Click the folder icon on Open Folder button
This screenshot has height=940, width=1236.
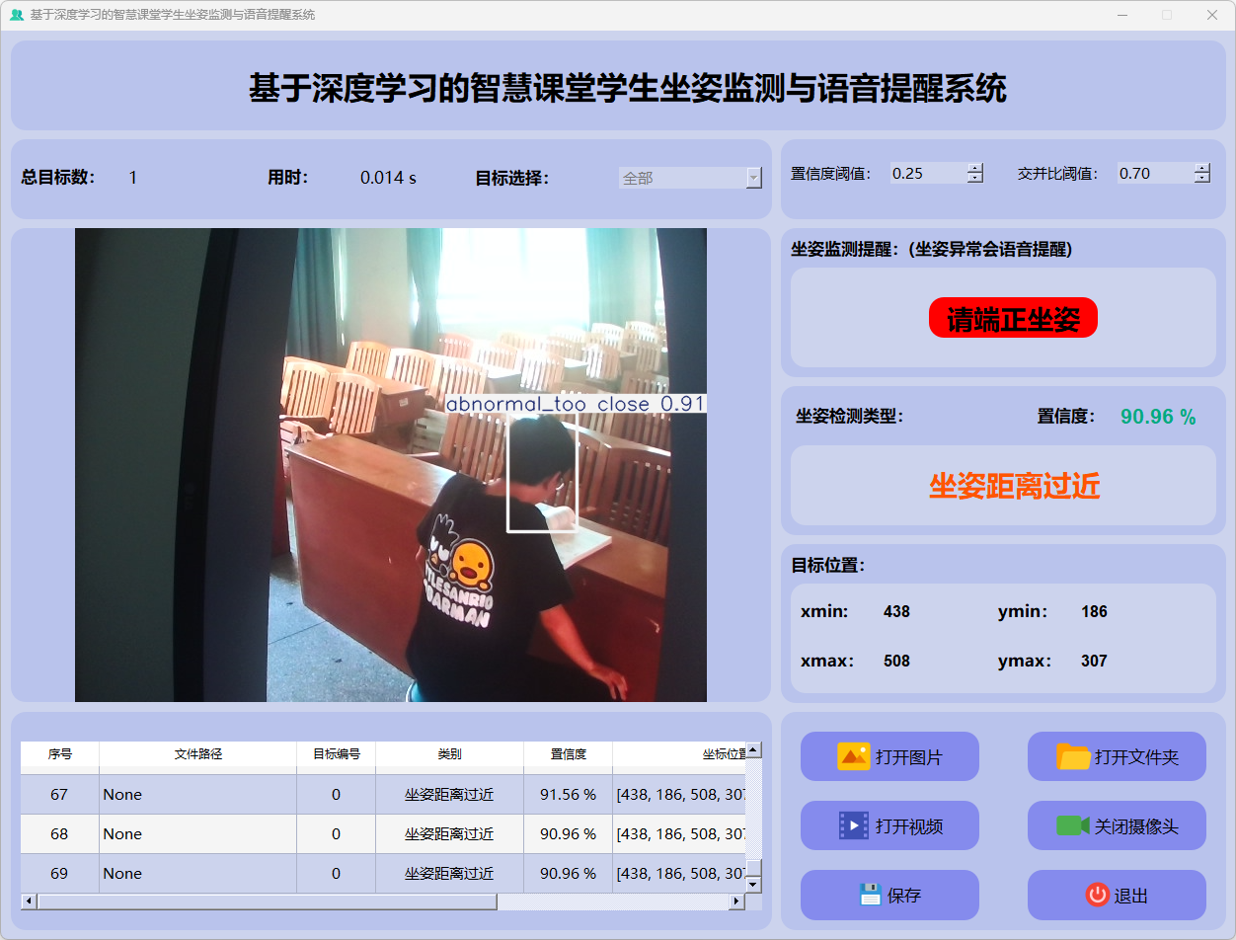1073,756
